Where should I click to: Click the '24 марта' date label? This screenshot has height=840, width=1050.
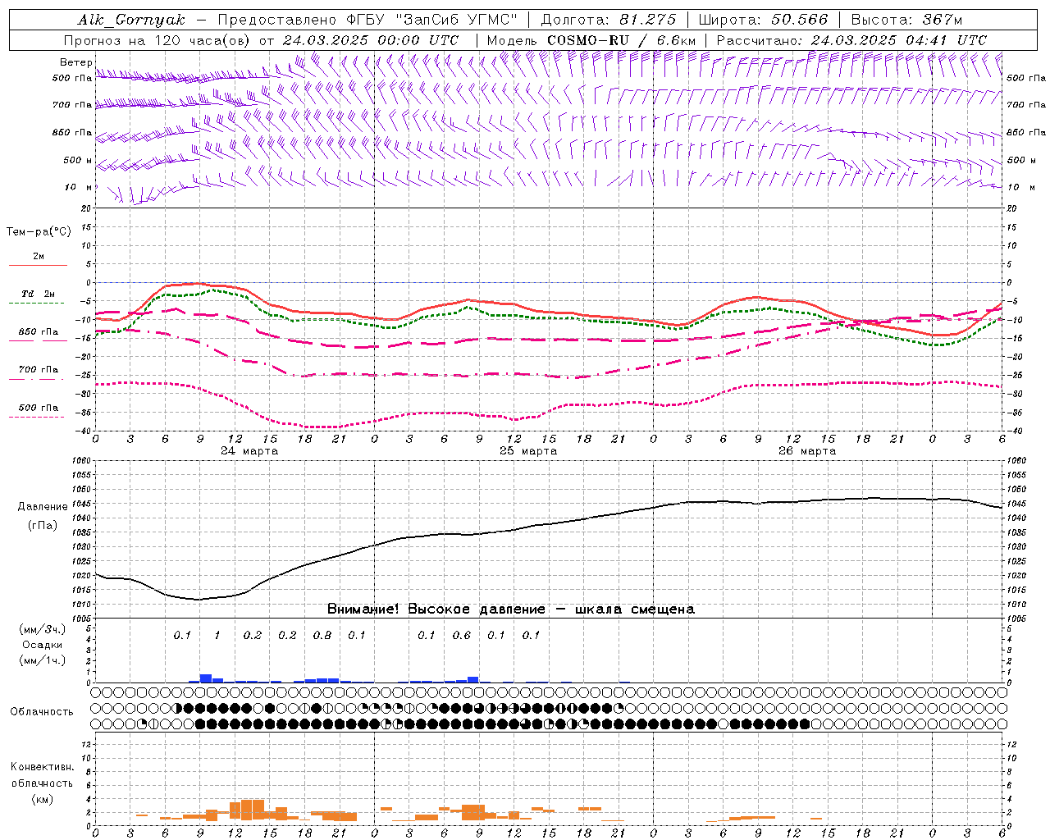249,451
